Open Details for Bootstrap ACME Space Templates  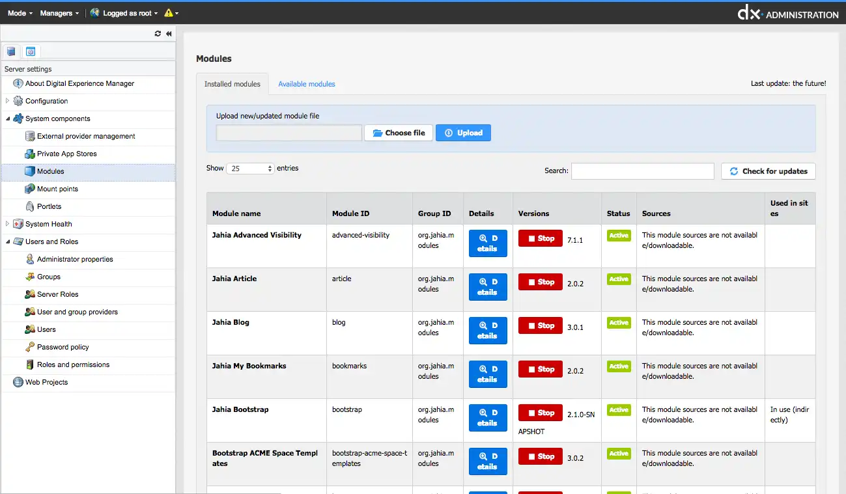(x=488, y=461)
